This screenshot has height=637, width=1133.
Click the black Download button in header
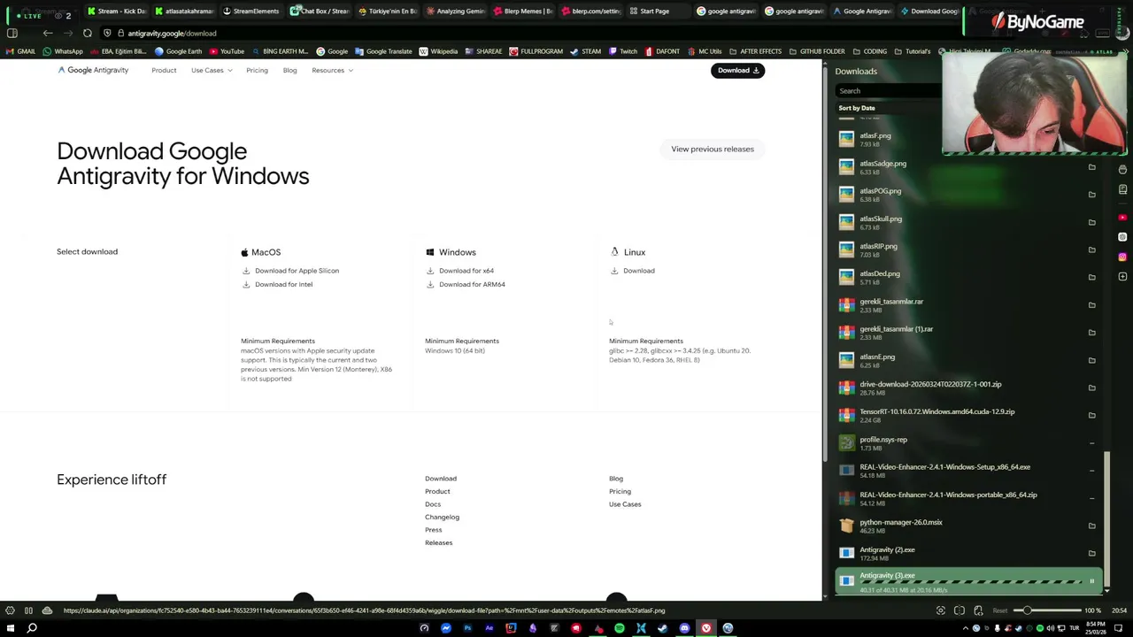pos(737,70)
